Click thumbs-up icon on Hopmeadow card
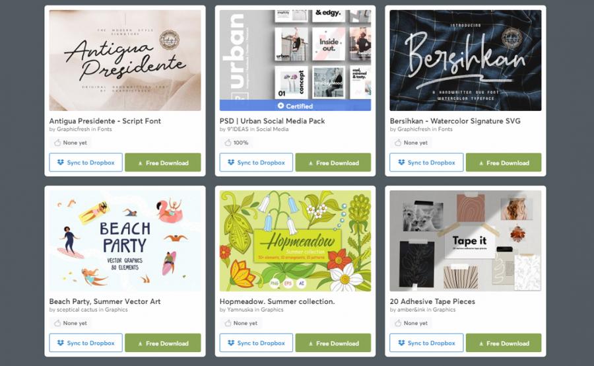The image size is (594, 366). (x=228, y=323)
